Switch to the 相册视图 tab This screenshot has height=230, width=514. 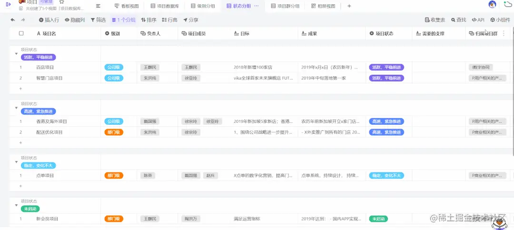click(323, 6)
